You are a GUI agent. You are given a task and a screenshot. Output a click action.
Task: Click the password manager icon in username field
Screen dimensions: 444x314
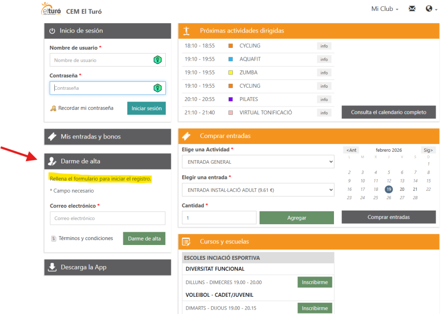coord(157,60)
